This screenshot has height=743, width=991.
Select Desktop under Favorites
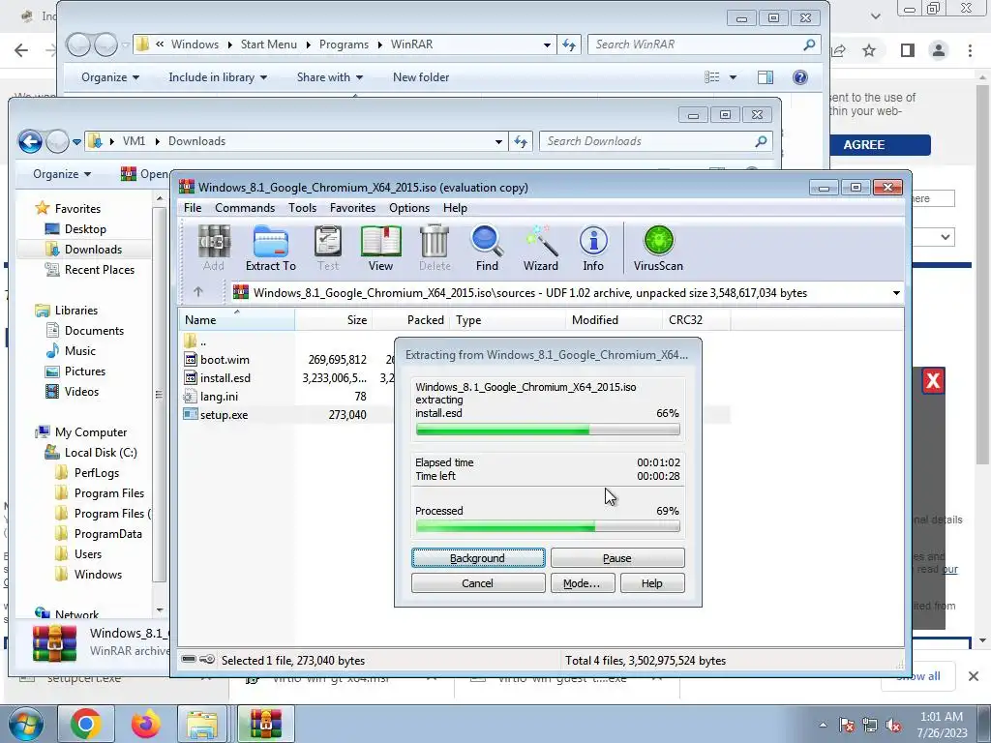85,228
